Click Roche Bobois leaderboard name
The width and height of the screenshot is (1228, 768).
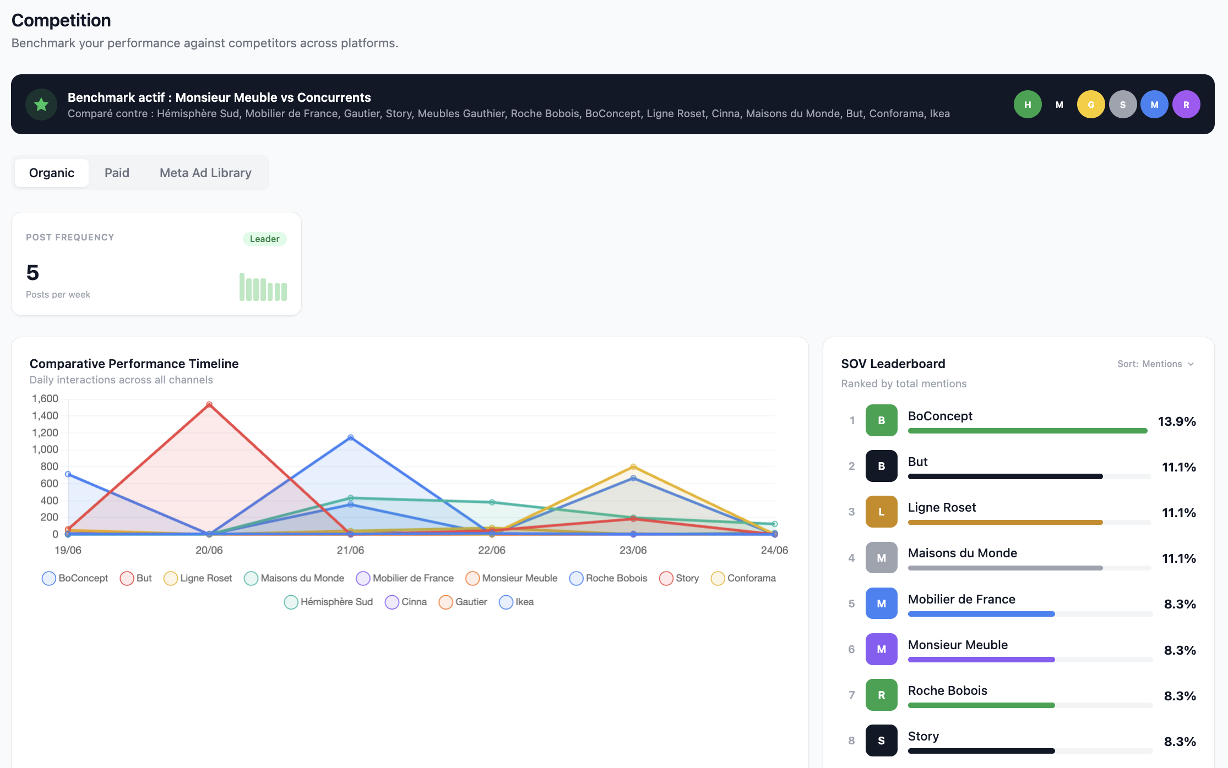coord(948,690)
